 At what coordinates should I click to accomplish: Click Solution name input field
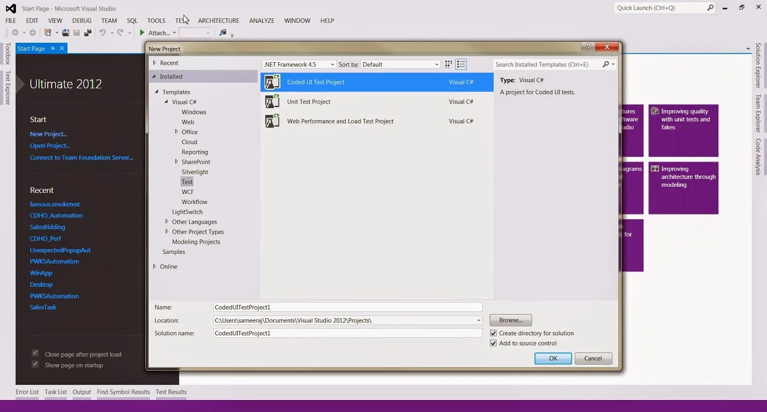tap(348, 333)
